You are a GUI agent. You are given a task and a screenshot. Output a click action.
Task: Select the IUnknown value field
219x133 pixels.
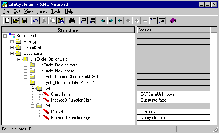pyautogui.click(x=174, y=111)
